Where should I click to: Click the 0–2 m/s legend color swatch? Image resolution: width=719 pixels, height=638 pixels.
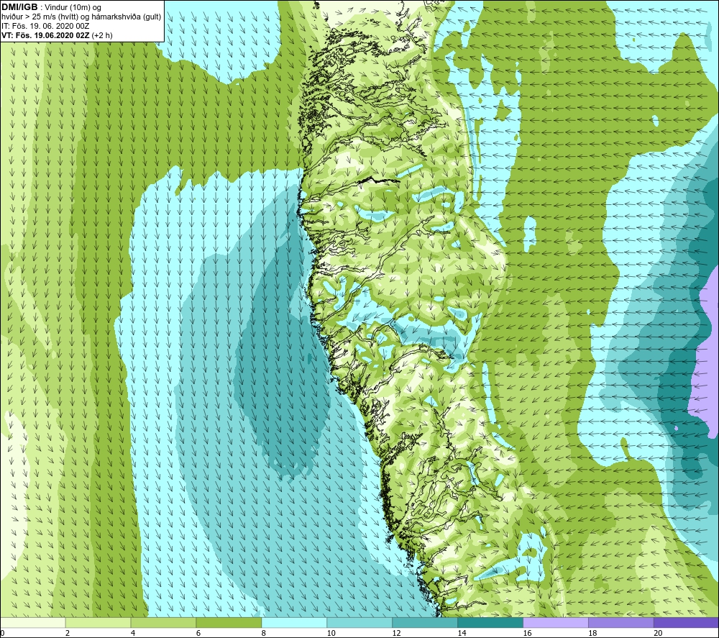tap(33, 622)
